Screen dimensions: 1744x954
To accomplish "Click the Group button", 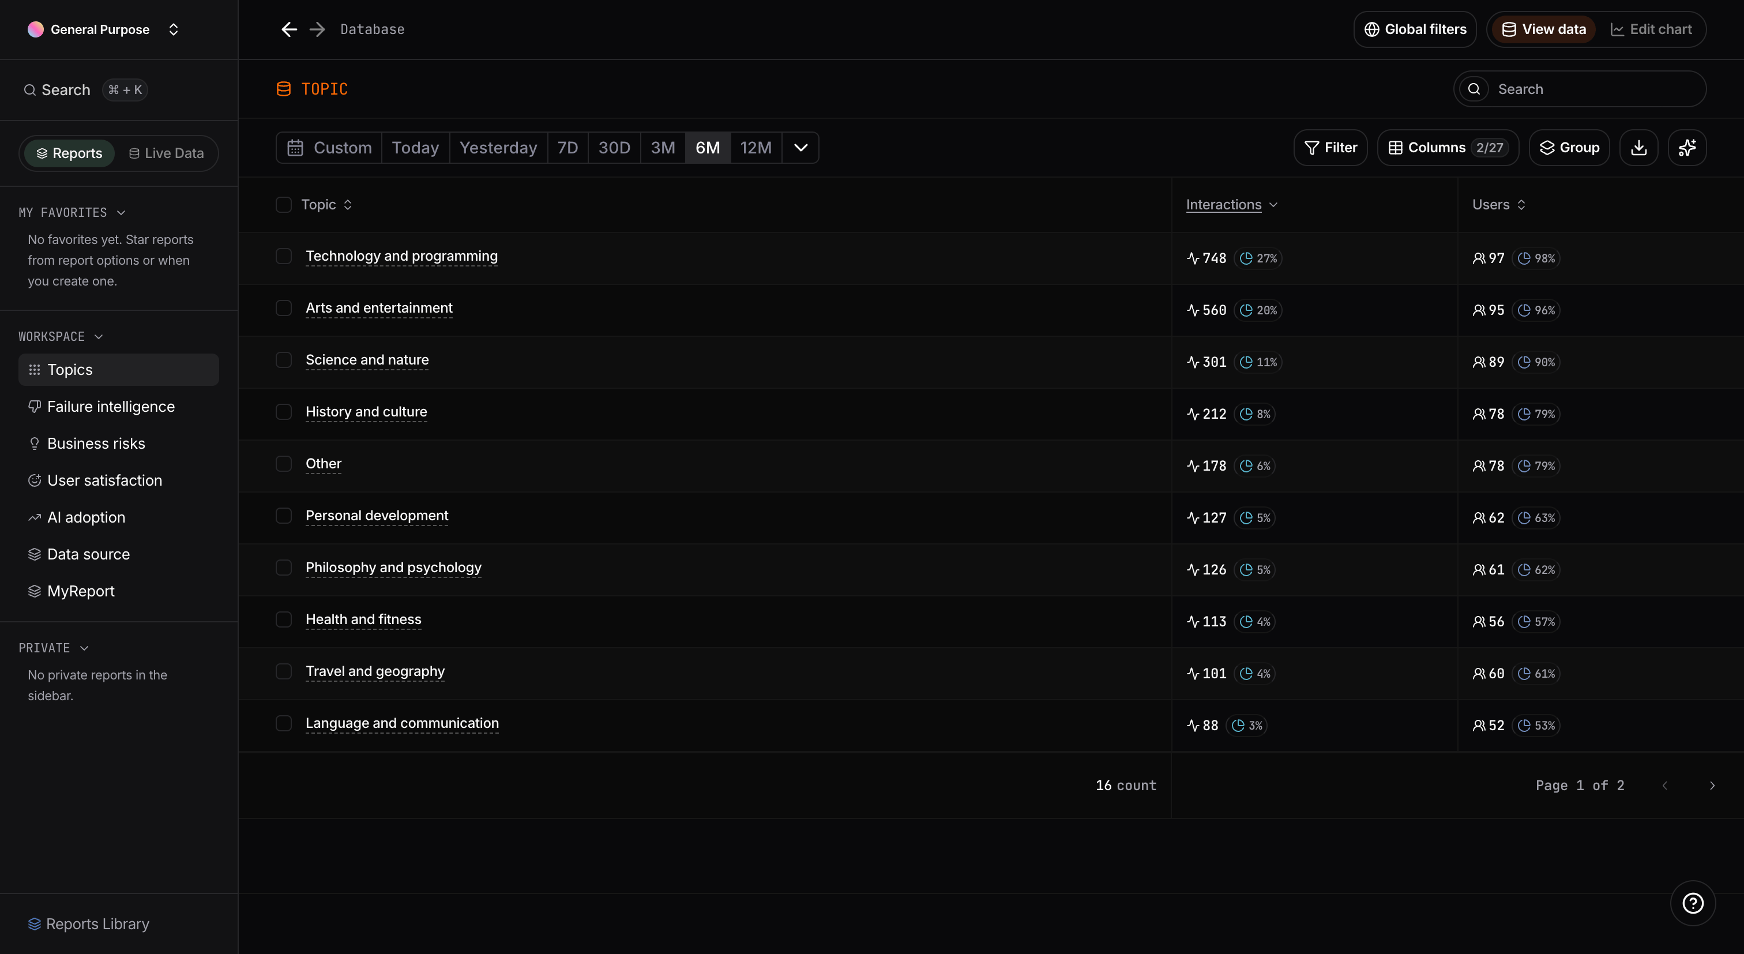I will click(1569, 148).
